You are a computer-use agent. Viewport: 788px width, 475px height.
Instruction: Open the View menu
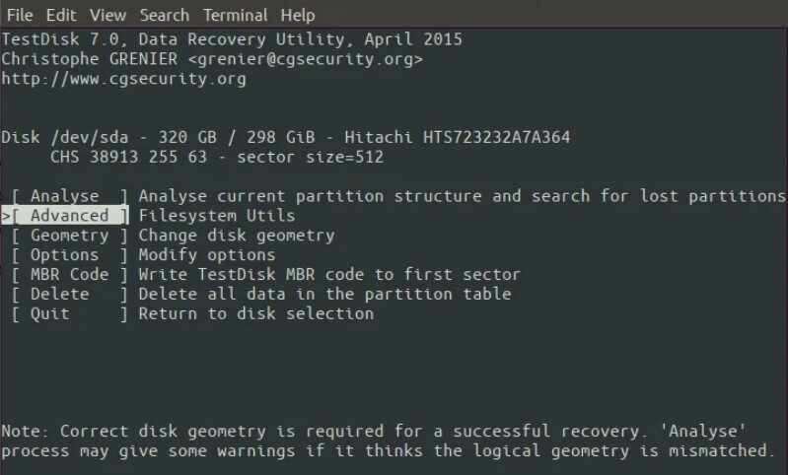point(108,15)
